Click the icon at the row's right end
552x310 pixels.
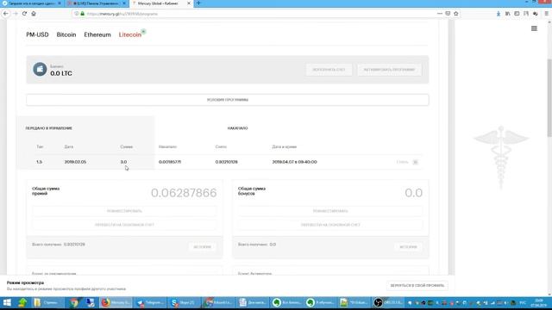click(x=416, y=162)
